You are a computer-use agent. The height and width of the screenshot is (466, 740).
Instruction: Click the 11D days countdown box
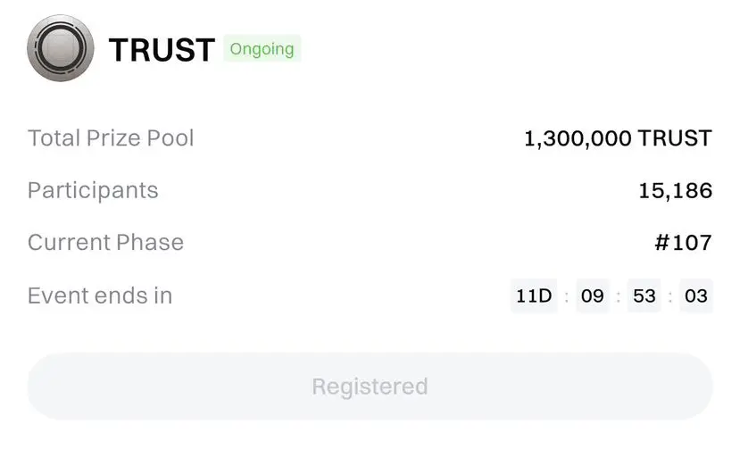point(534,295)
